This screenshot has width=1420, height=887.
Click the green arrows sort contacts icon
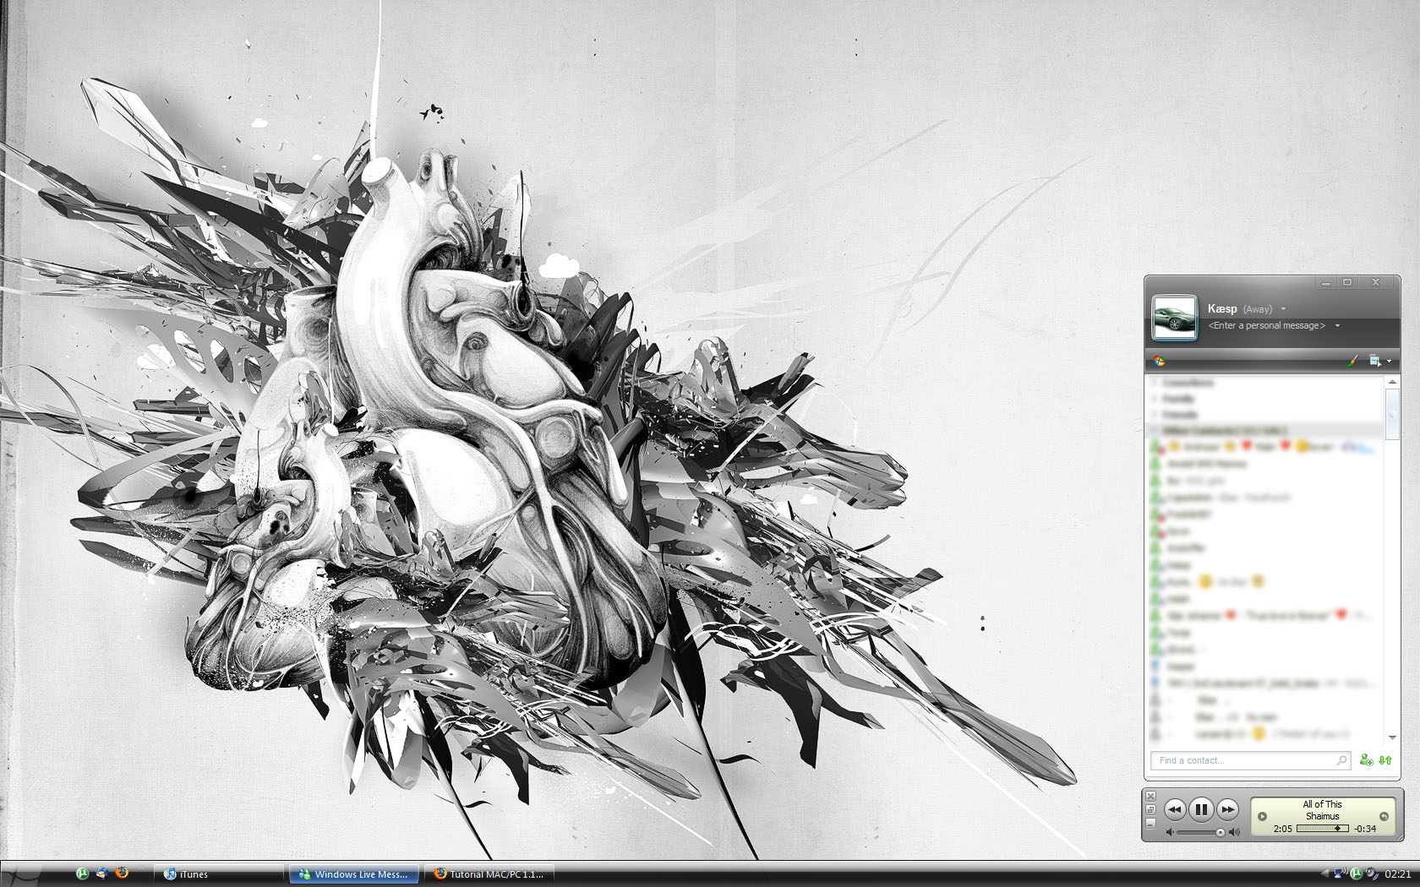tap(1385, 760)
